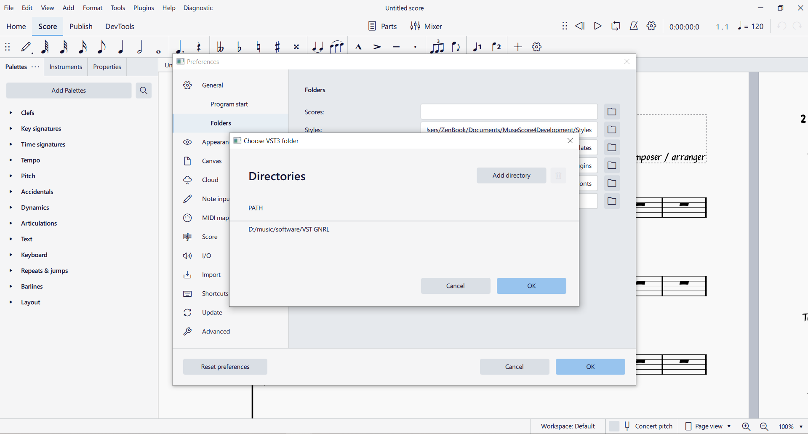808x434 pixels.
Task: Open the Advanced preferences section
Action: click(231, 332)
